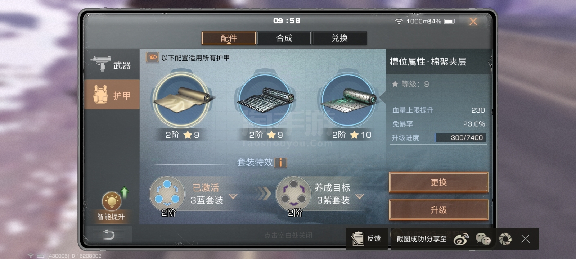Image resolution: width=576 pixels, height=259 pixels.
Task: Expand the 养成目标 3紫套装 dropdown arrow
Action: click(360, 196)
